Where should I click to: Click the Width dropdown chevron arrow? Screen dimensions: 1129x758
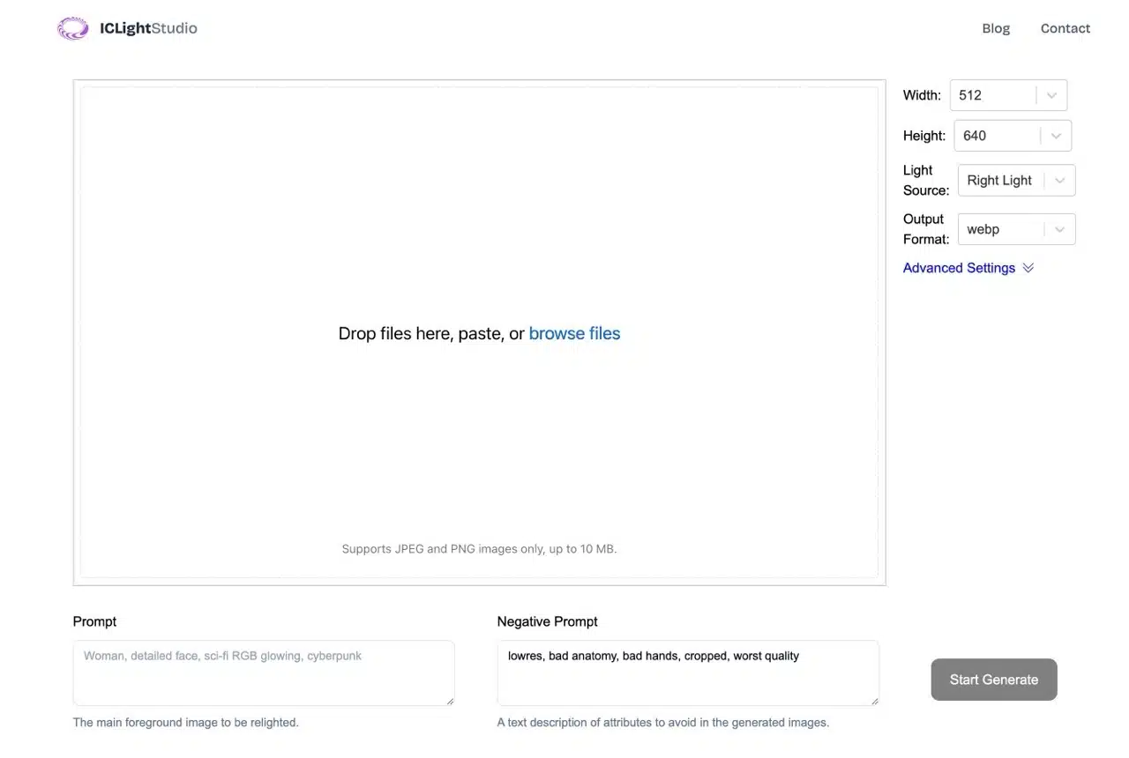(1051, 95)
